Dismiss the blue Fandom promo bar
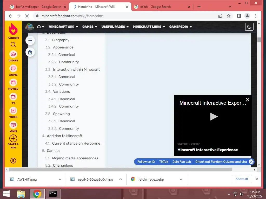Image resolution: width=266 pixels, height=199 pixels. (x=251, y=162)
